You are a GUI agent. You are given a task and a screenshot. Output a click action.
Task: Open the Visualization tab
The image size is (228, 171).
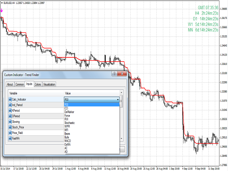pyautogui.click(x=50, y=84)
